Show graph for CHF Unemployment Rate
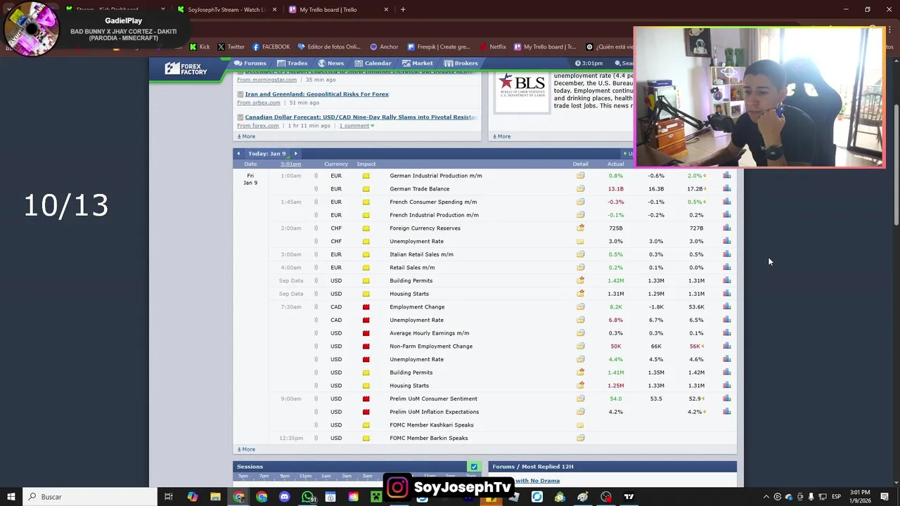The width and height of the screenshot is (900, 506). point(726,241)
